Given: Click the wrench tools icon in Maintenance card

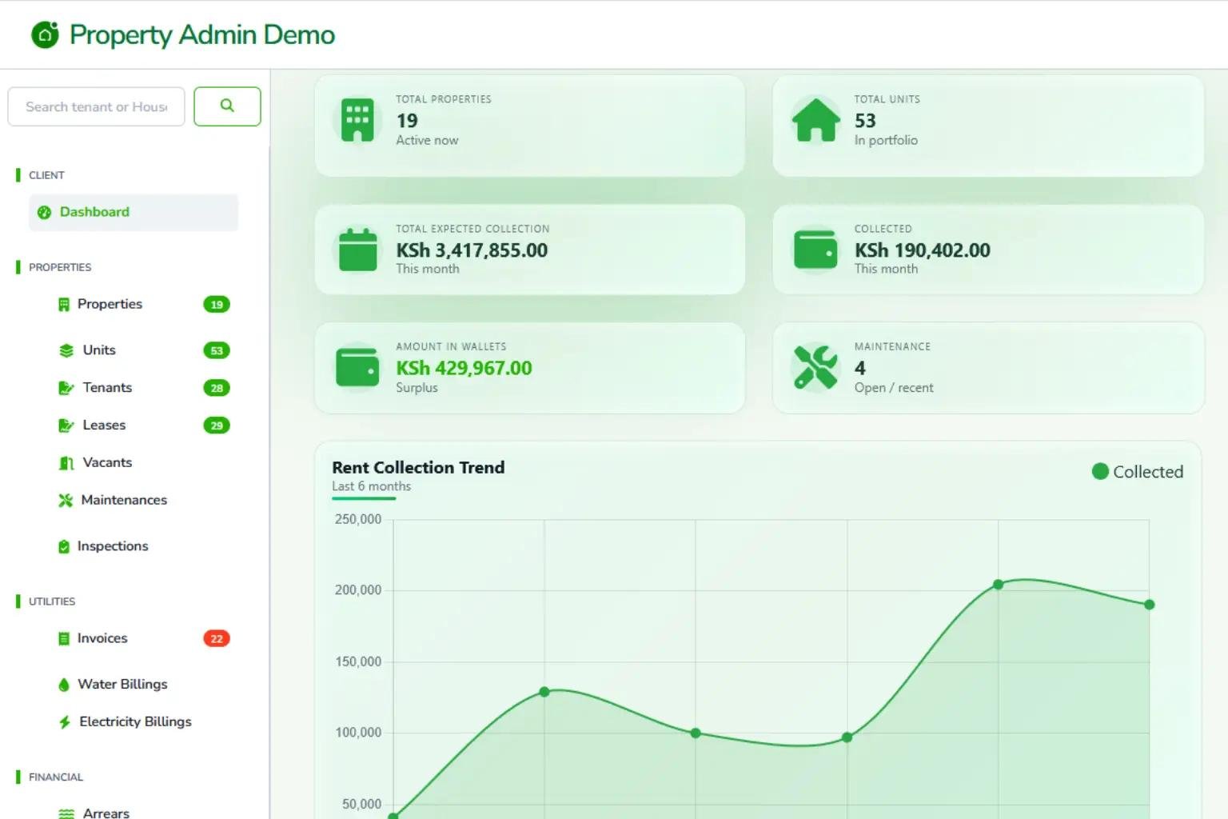Looking at the screenshot, I should pos(815,367).
